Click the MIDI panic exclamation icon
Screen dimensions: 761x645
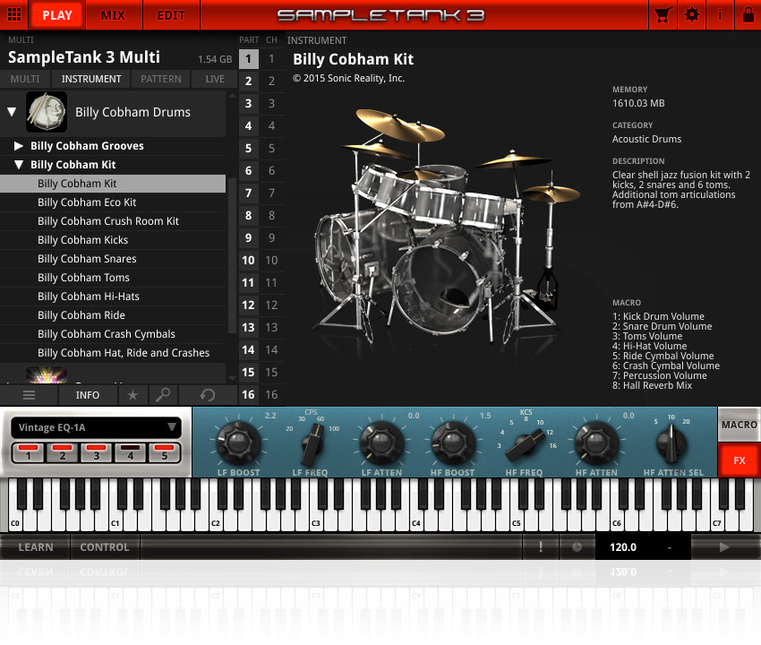pos(541,546)
